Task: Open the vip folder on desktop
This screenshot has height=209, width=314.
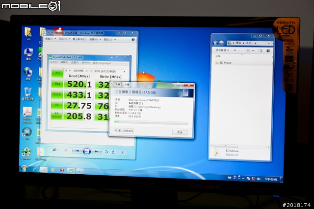Action: [x=28, y=34]
